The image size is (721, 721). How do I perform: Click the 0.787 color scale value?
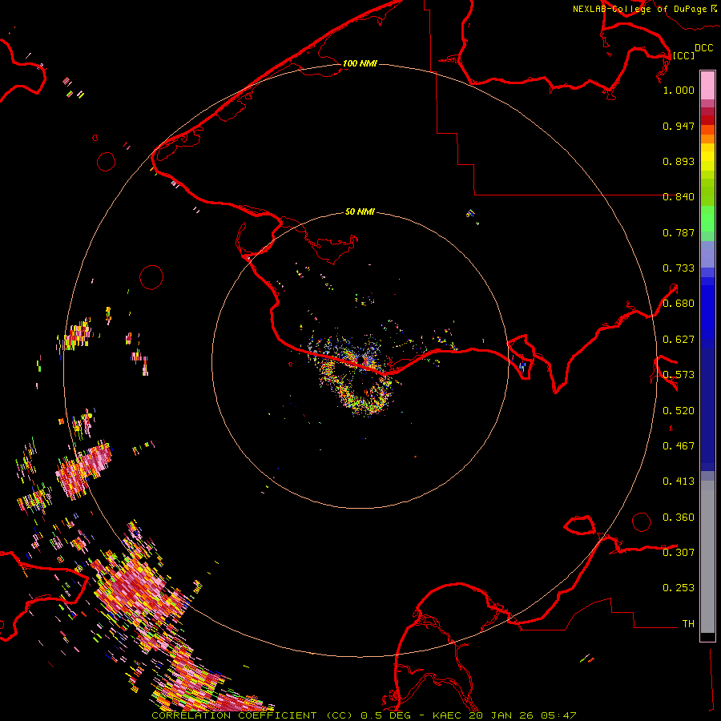coord(679,232)
